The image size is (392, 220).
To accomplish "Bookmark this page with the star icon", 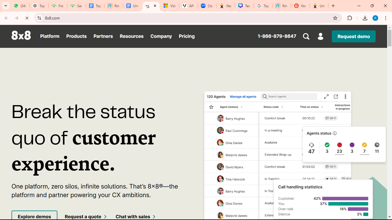I will tap(335, 18).
